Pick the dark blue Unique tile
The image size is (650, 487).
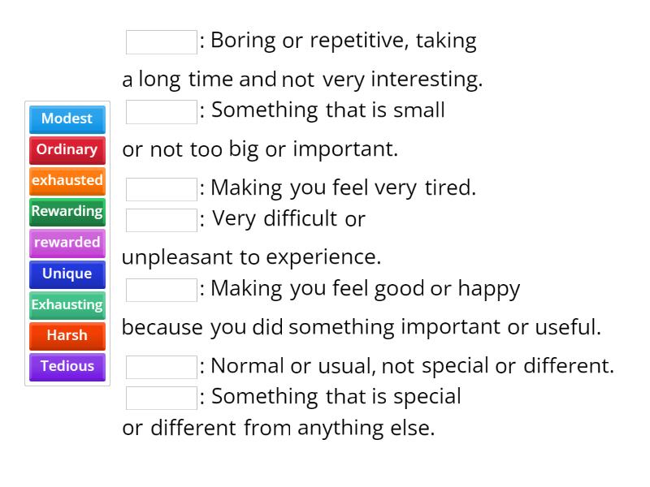tap(67, 274)
